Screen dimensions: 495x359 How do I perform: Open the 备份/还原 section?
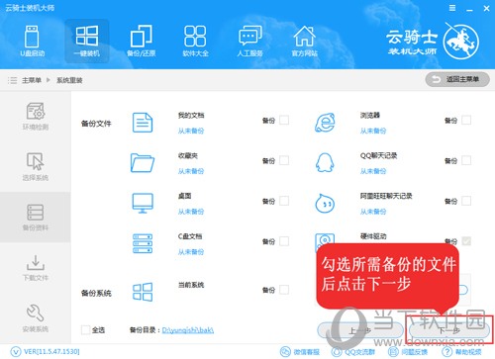142,41
